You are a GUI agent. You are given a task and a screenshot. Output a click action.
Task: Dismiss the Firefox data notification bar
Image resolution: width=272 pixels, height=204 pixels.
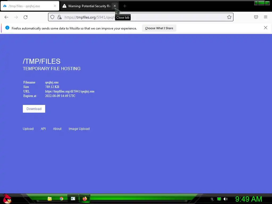click(x=266, y=28)
